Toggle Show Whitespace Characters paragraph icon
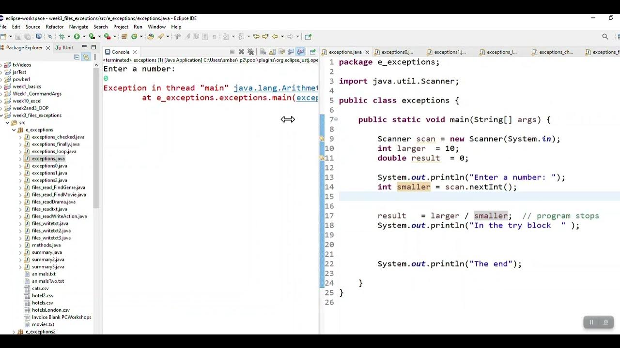The height and width of the screenshot is (348, 620). 214,36
